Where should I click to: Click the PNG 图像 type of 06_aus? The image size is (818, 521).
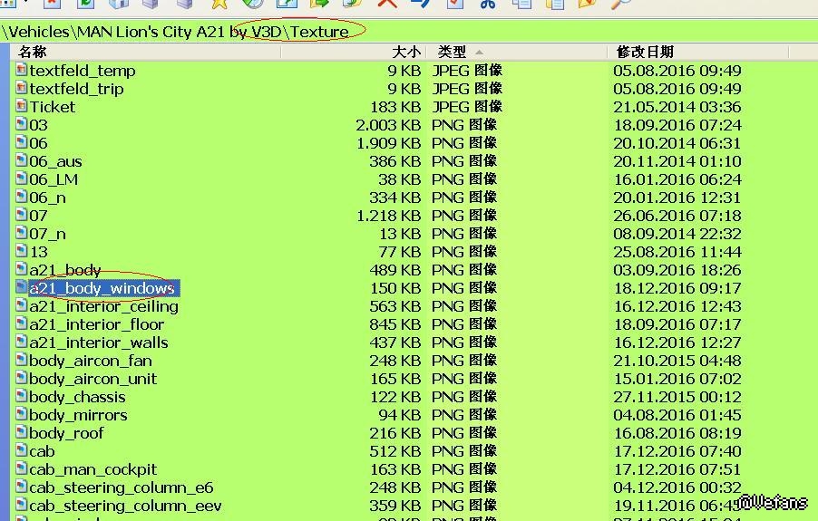pyautogui.click(x=463, y=161)
